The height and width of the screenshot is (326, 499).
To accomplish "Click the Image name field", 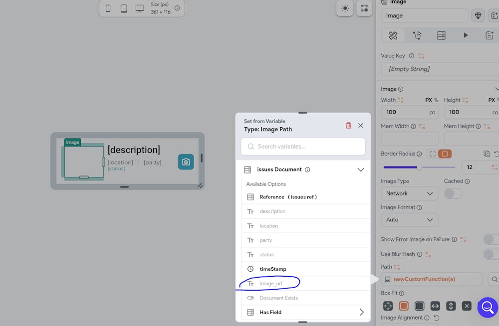I will pos(425,15).
